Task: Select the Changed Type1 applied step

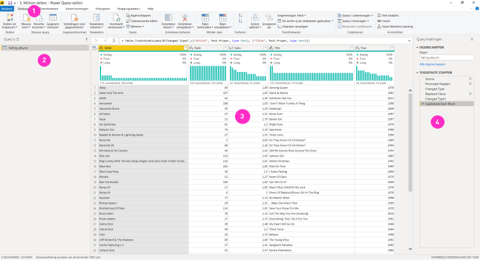Action: (435, 99)
